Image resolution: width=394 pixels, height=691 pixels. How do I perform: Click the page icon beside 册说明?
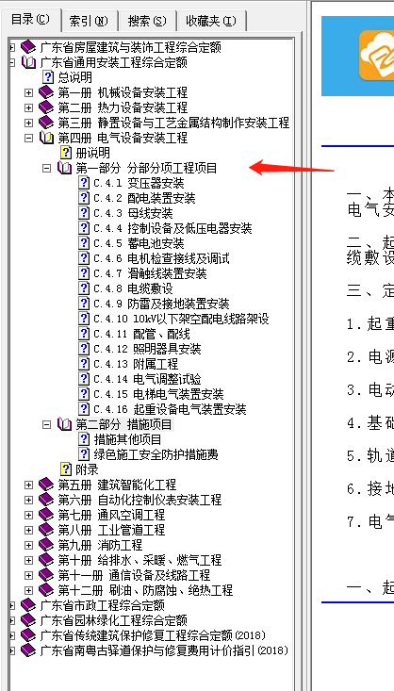coord(66,153)
